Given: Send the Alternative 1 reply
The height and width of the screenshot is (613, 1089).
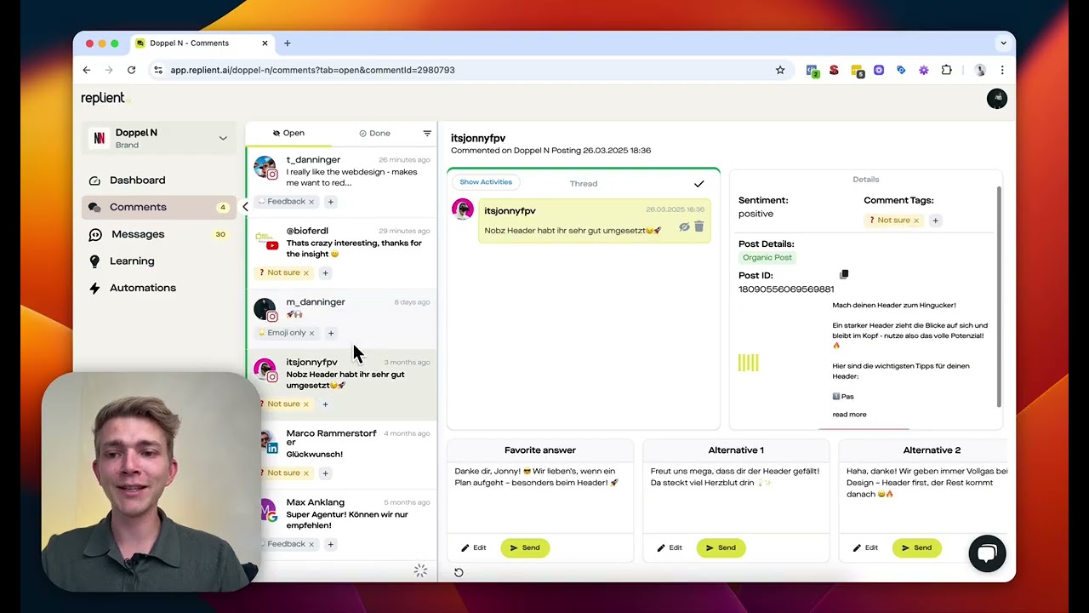Looking at the screenshot, I should point(721,547).
